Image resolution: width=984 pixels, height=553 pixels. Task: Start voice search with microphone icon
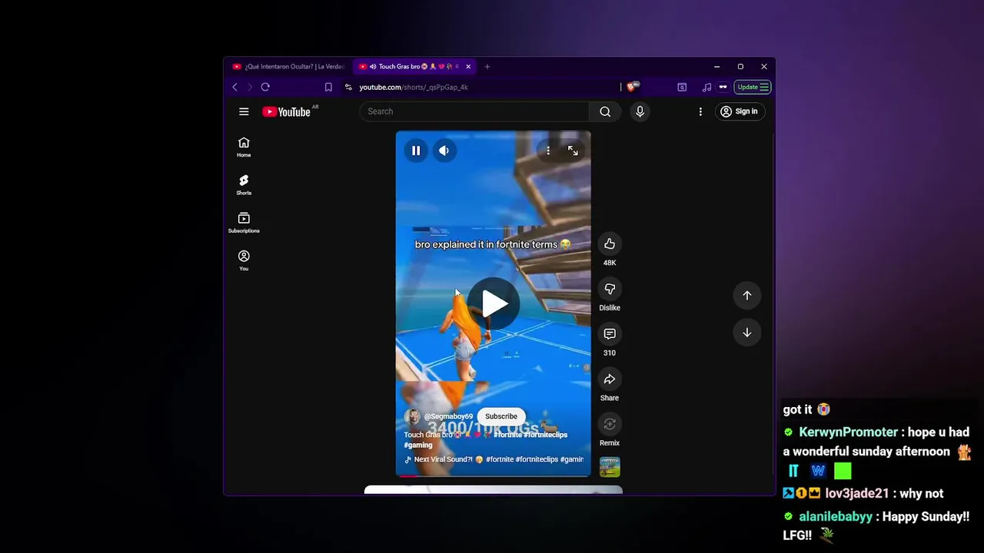point(640,111)
